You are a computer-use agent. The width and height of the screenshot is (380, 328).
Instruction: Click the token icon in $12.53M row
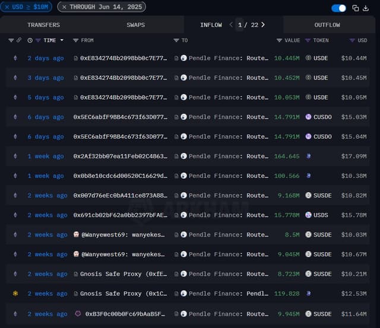309,294
